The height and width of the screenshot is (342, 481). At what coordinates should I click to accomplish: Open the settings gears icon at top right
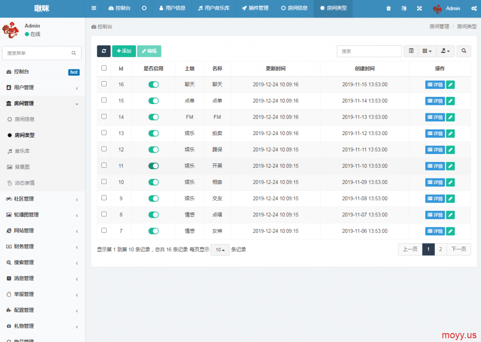(x=474, y=9)
